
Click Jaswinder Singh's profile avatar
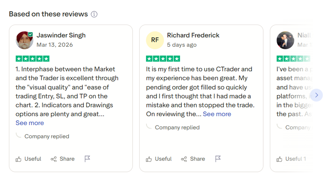click(x=24, y=40)
